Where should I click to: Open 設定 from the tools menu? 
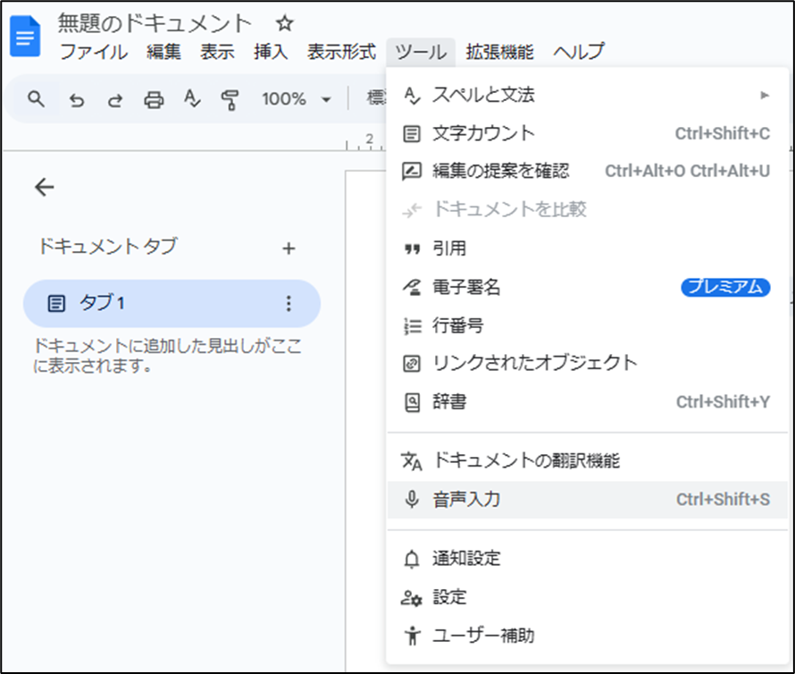[587, 597]
